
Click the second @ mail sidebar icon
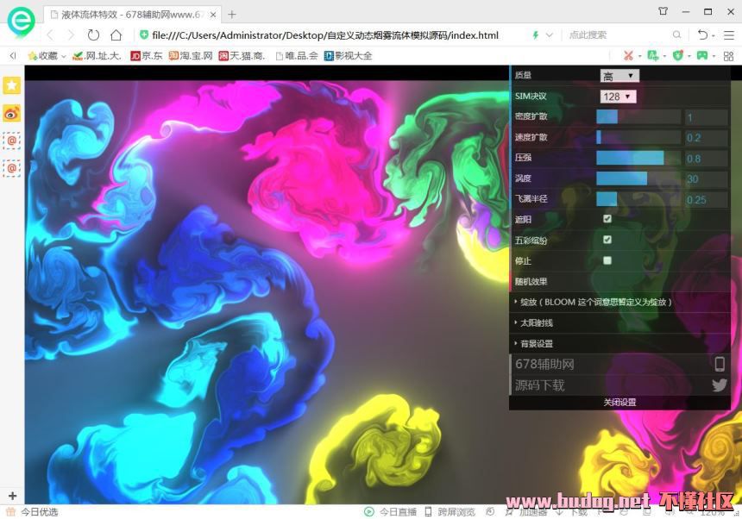[x=12, y=168]
